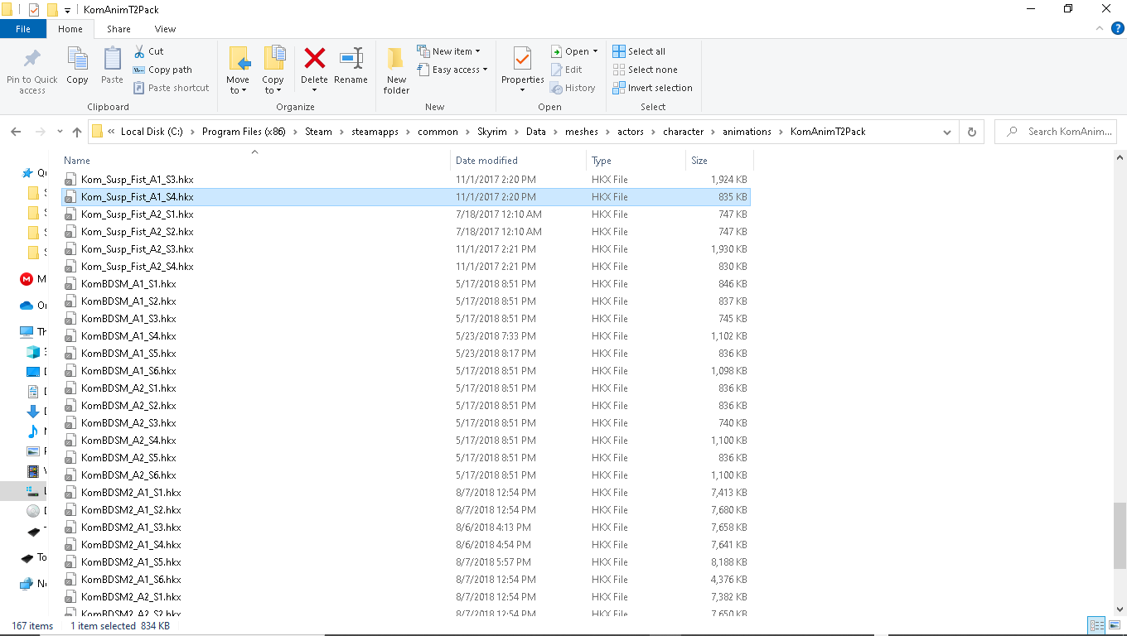Click Copy path in the Clipboard group
The height and width of the screenshot is (636, 1127).
tap(163, 70)
